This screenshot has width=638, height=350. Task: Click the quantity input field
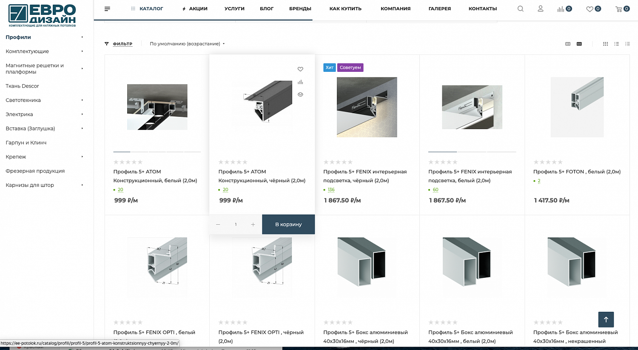coord(236,224)
